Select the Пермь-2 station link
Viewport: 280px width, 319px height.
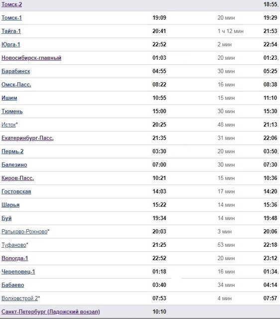point(12,152)
